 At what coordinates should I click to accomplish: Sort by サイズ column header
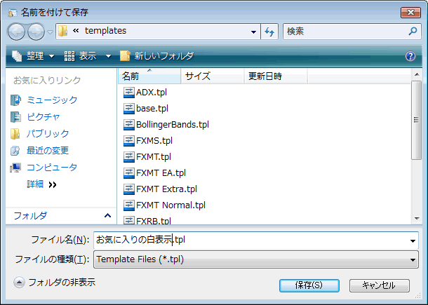pos(213,76)
